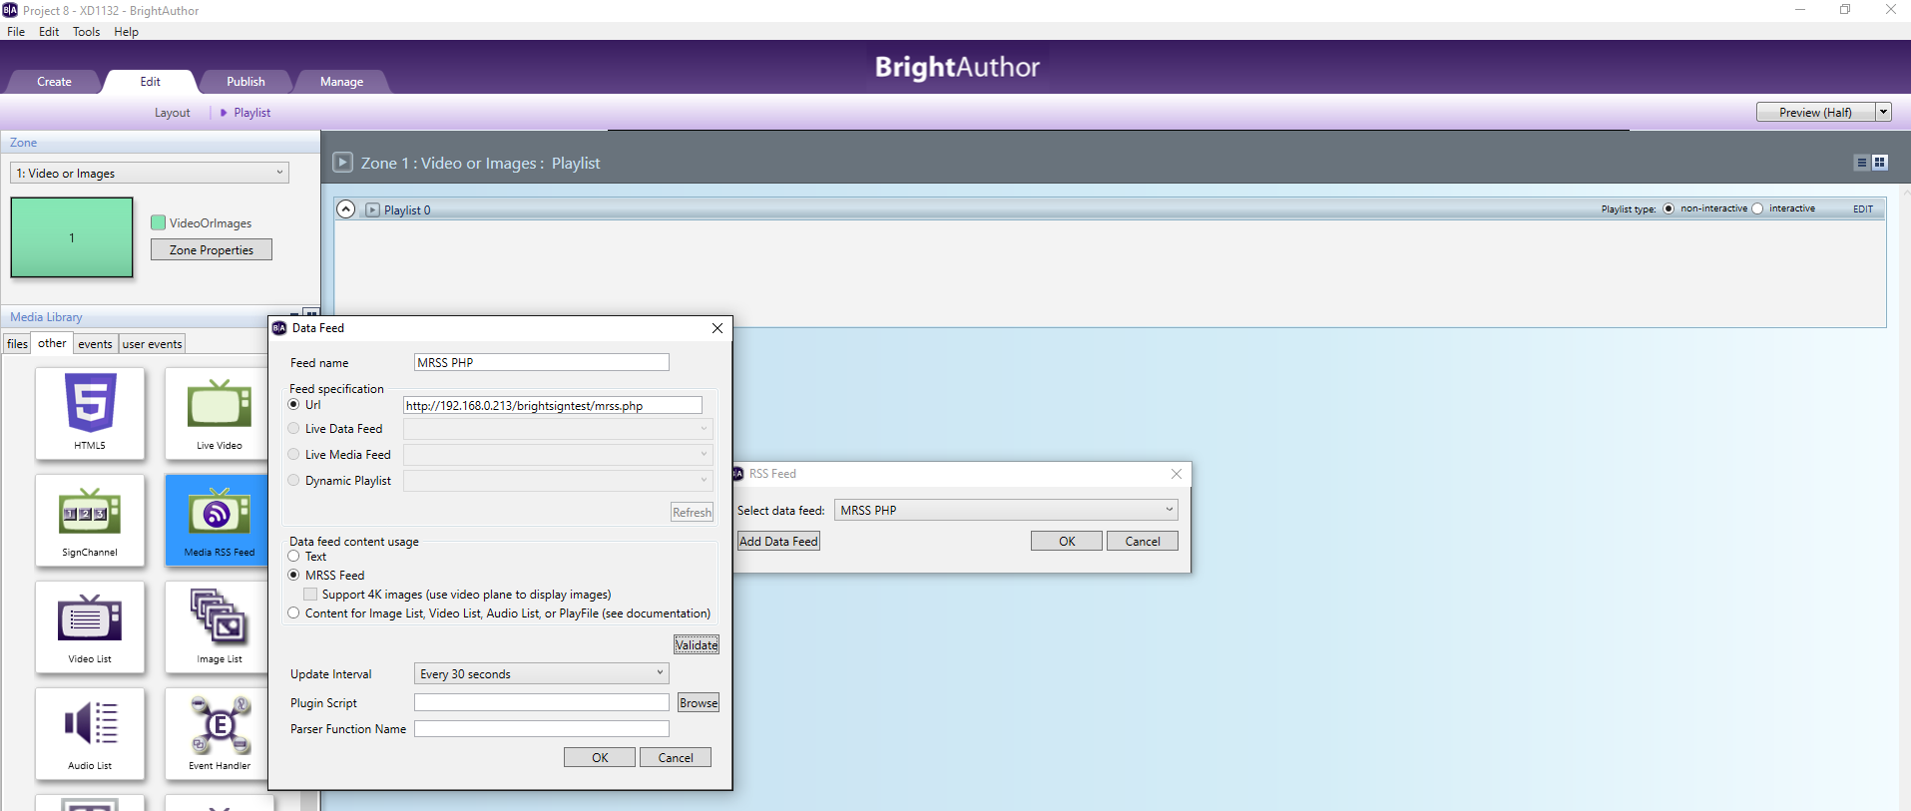Click the Layout breadcrumb link
This screenshot has width=1911, height=811.
(x=172, y=113)
